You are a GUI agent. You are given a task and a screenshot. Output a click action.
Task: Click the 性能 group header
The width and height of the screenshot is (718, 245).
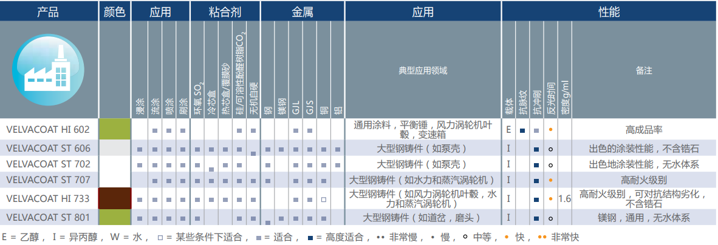coord(609,12)
